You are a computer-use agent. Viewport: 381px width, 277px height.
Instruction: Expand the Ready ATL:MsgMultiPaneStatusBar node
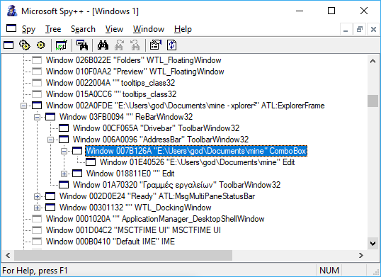coord(37,196)
